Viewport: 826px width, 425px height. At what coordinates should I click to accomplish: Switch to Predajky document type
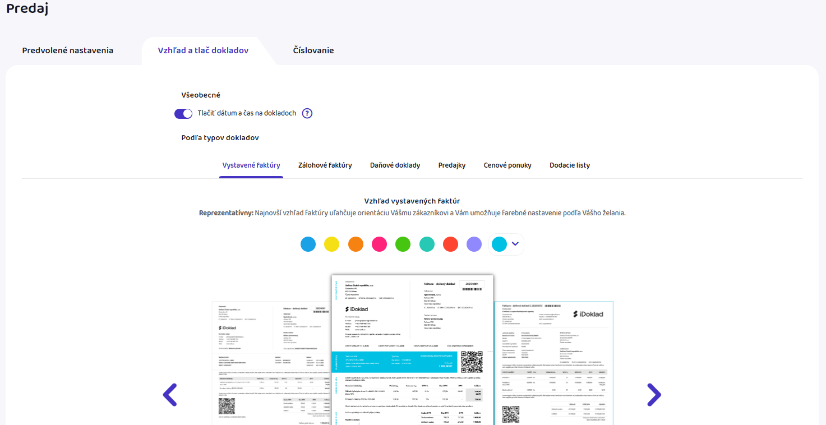coord(452,165)
